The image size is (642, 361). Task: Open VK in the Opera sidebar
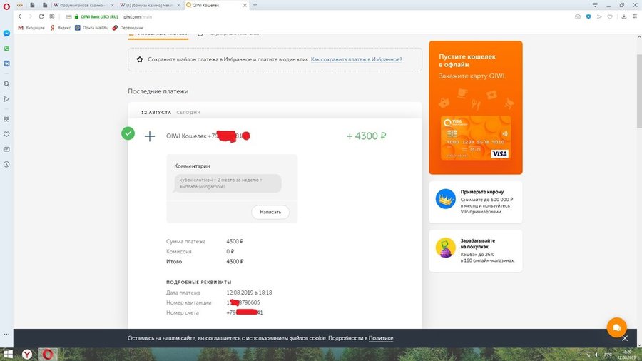click(x=6, y=63)
